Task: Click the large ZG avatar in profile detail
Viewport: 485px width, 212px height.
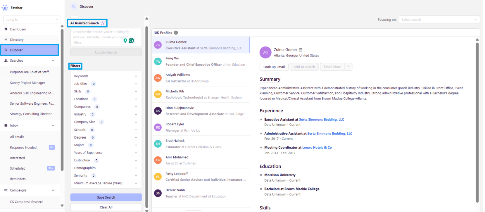Action: (265, 52)
